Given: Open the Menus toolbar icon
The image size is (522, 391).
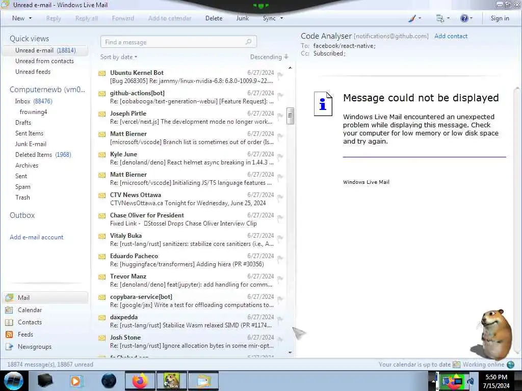Looking at the screenshot, I should (x=442, y=18).
